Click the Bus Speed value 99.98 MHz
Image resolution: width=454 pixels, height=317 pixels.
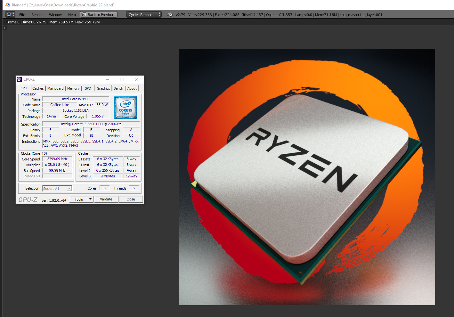[57, 171]
